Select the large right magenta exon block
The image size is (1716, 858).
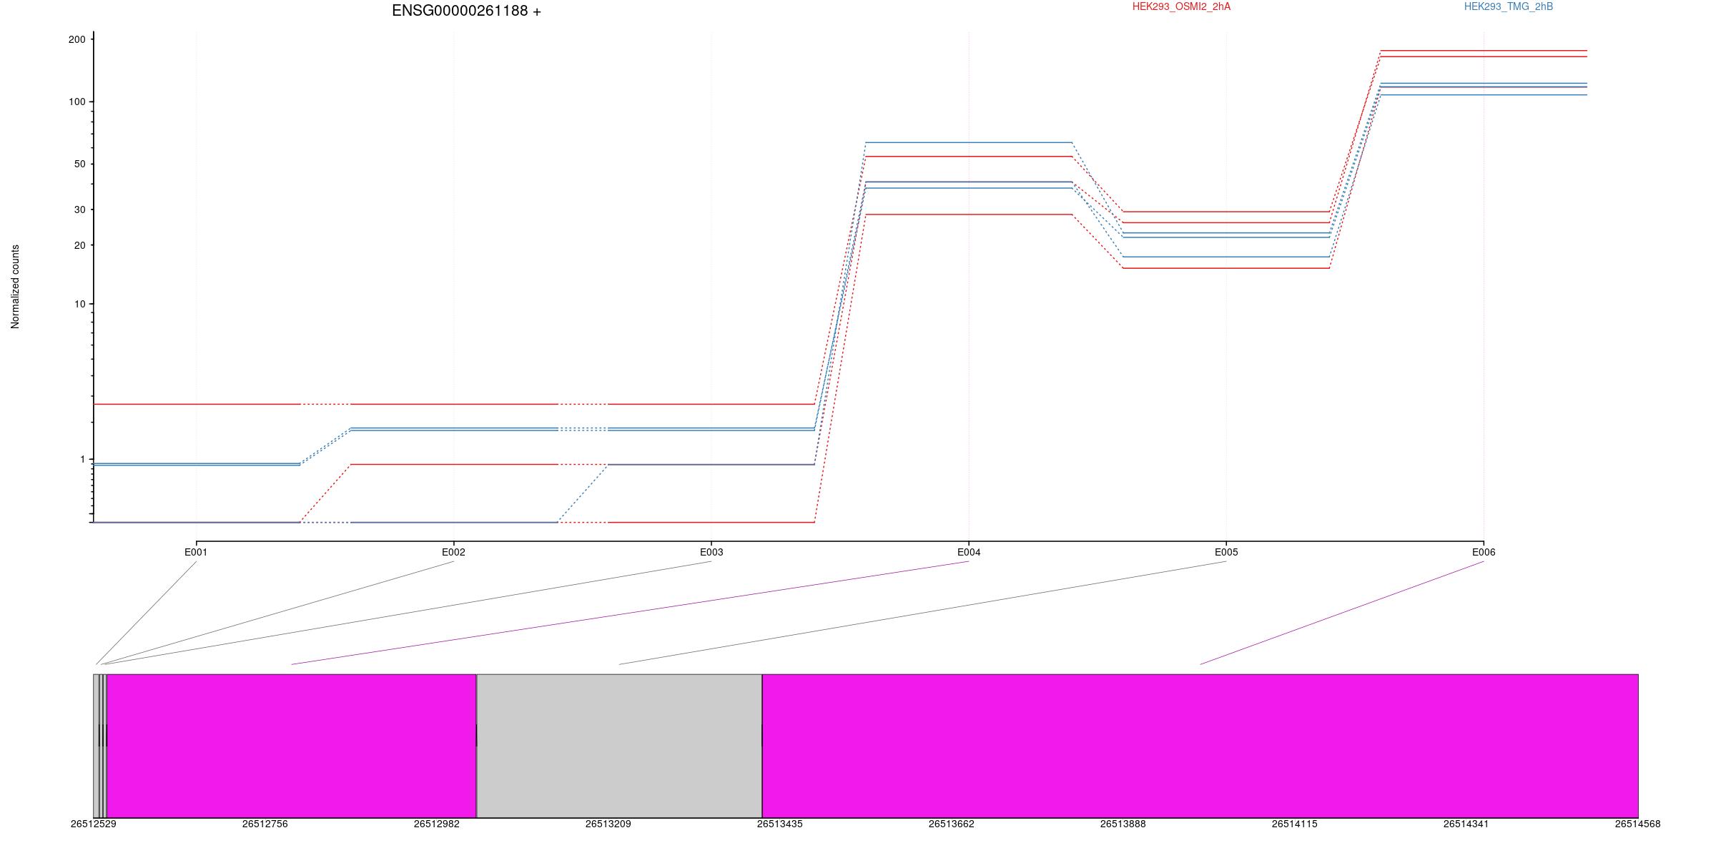pyautogui.click(x=1200, y=746)
